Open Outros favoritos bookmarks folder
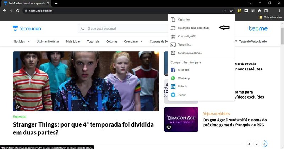This screenshot has height=149, width=284. point(271,17)
